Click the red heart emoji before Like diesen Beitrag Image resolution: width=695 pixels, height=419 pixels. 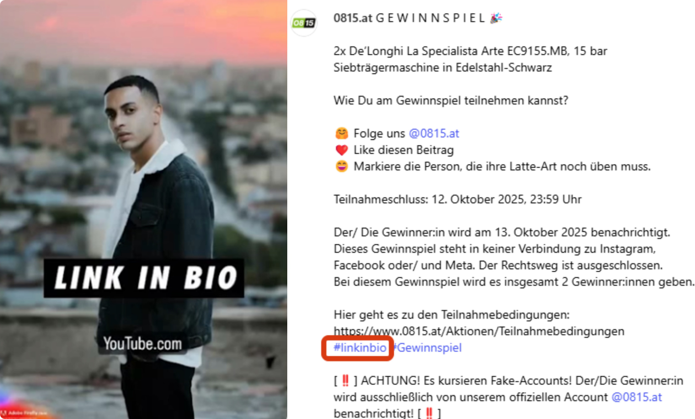[341, 150]
